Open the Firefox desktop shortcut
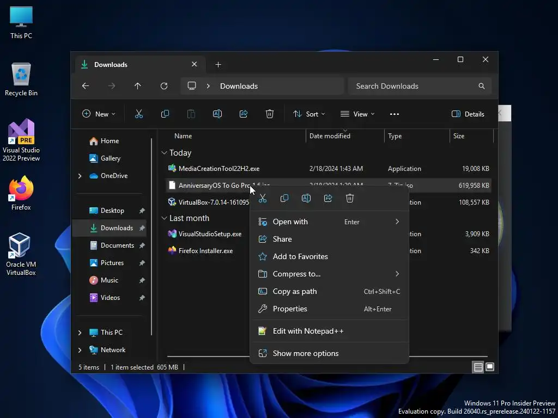Image resolution: width=558 pixels, height=418 pixels. coord(21,193)
